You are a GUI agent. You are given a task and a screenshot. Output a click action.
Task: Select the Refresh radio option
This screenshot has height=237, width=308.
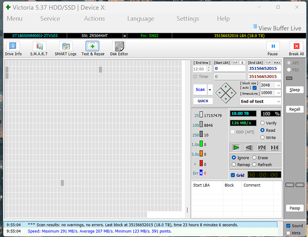click(254, 164)
